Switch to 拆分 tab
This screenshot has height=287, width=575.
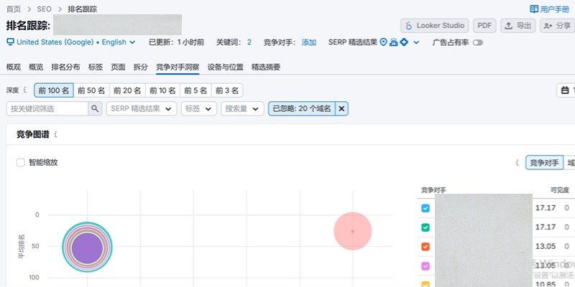point(141,67)
